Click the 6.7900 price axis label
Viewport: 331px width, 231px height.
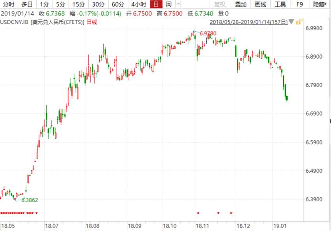coord(314,85)
